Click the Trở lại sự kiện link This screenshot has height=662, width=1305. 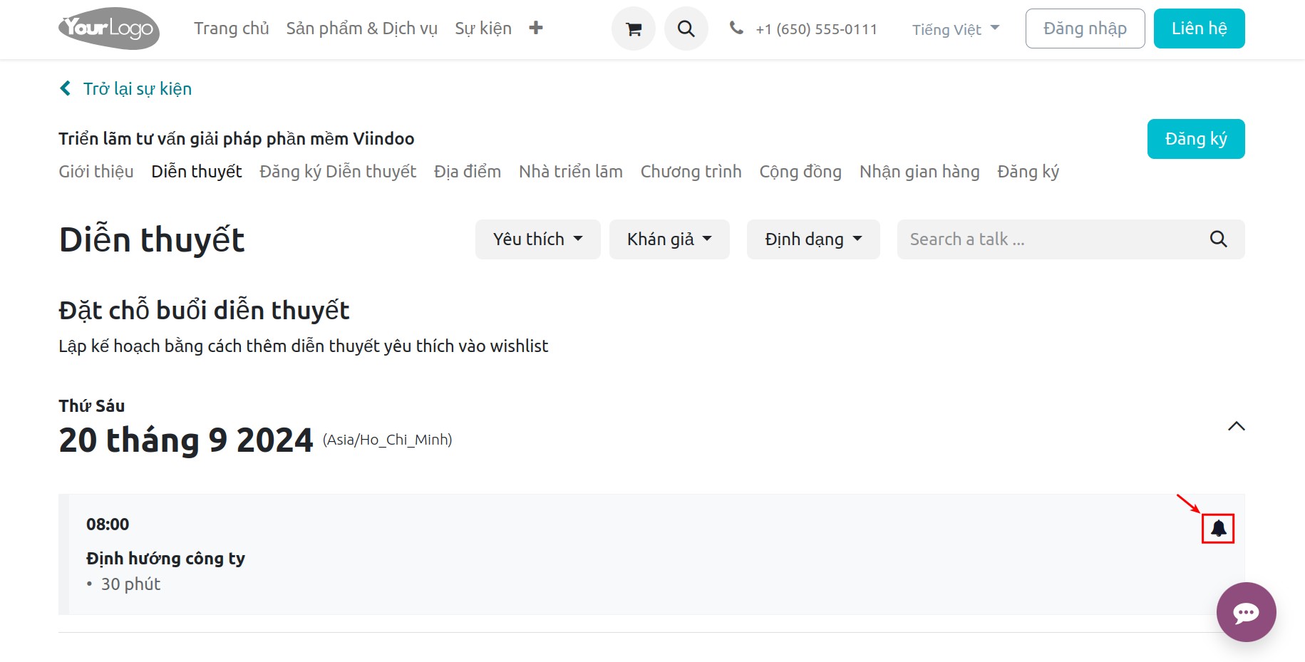tap(138, 89)
